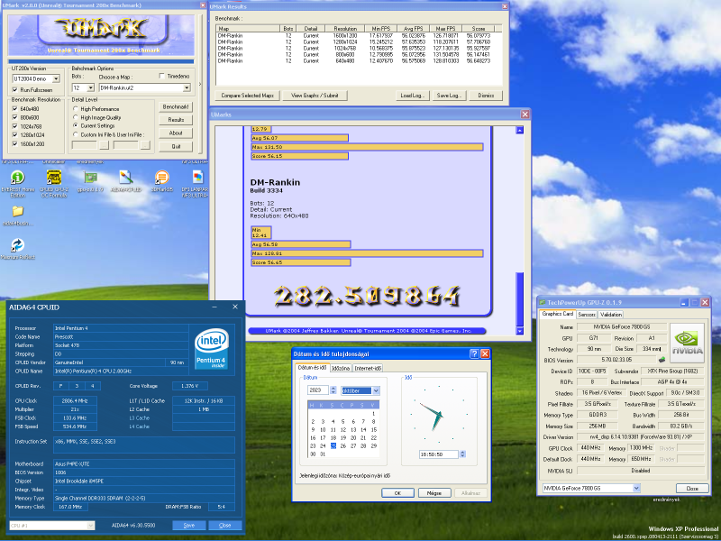Open the CPU #1 dropdown in AIDA64 CPUID
This screenshot has width=721, height=541.
point(91,526)
